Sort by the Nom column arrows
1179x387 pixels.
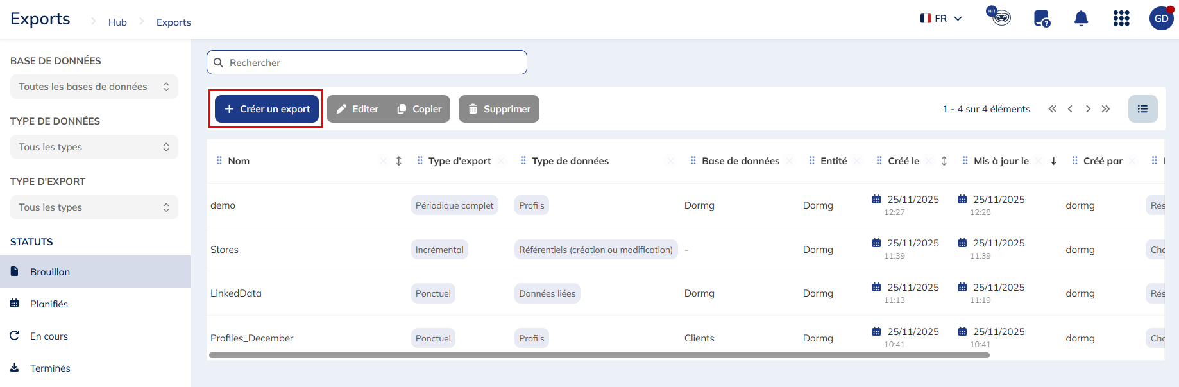(x=398, y=161)
